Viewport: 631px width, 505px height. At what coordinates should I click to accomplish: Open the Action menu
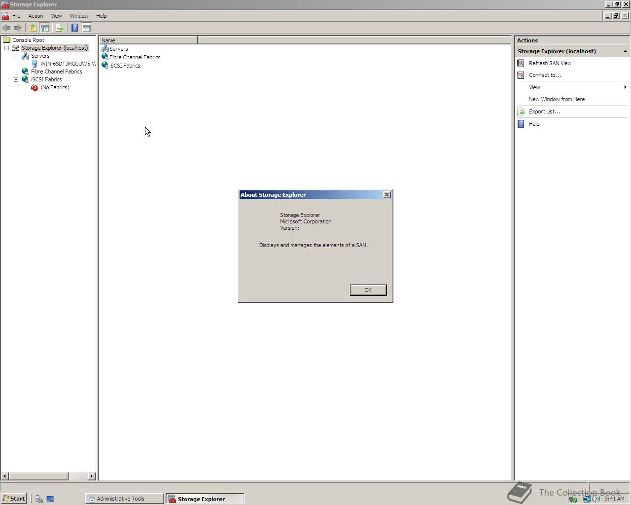point(35,16)
